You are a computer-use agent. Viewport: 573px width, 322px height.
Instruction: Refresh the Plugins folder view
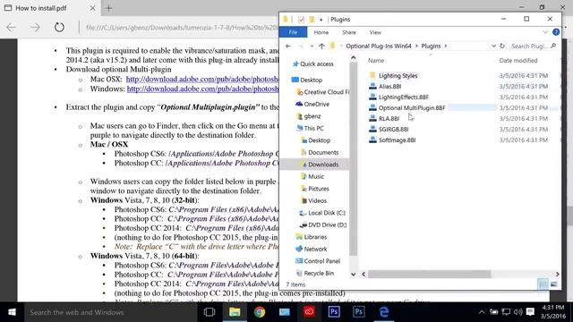[502, 46]
